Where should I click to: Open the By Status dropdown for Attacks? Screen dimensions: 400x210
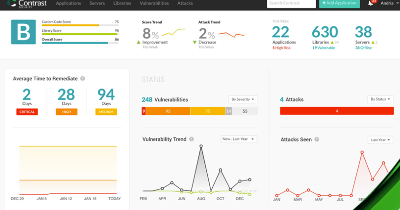(x=380, y=99)
